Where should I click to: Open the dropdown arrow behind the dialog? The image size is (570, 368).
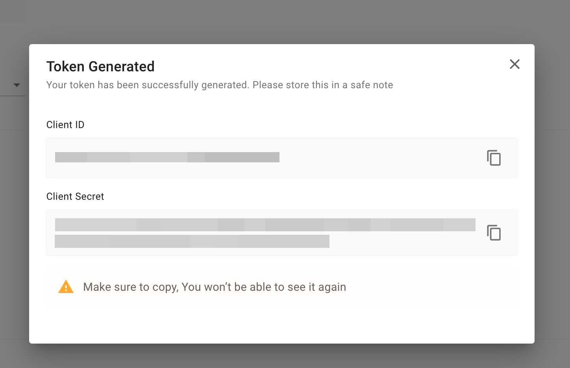17,85
